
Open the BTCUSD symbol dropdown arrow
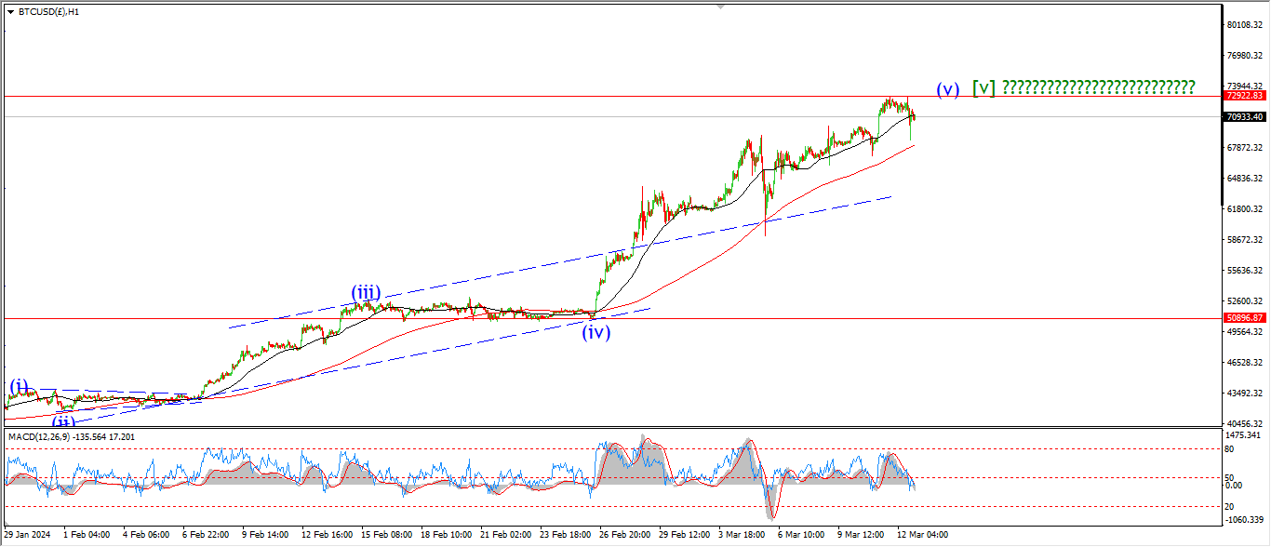pyautogui.click(x=10, y=12)
